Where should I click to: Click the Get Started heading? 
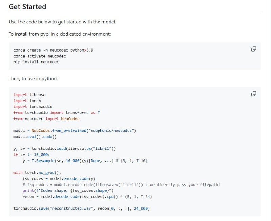point(27,6)
